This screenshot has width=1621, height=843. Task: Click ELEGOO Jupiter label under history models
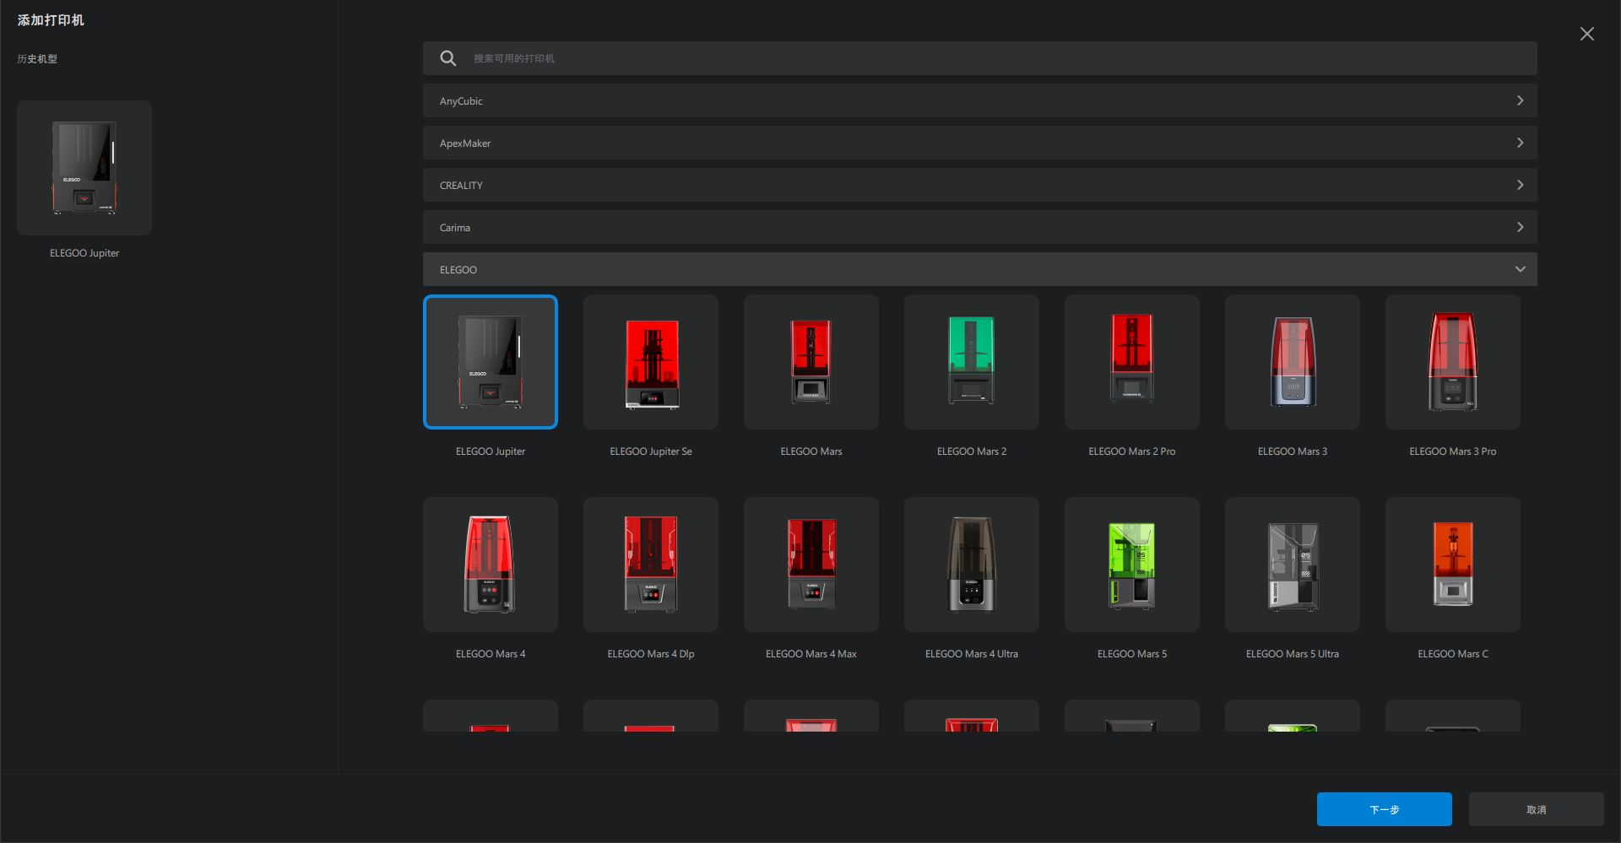[84, 253]
